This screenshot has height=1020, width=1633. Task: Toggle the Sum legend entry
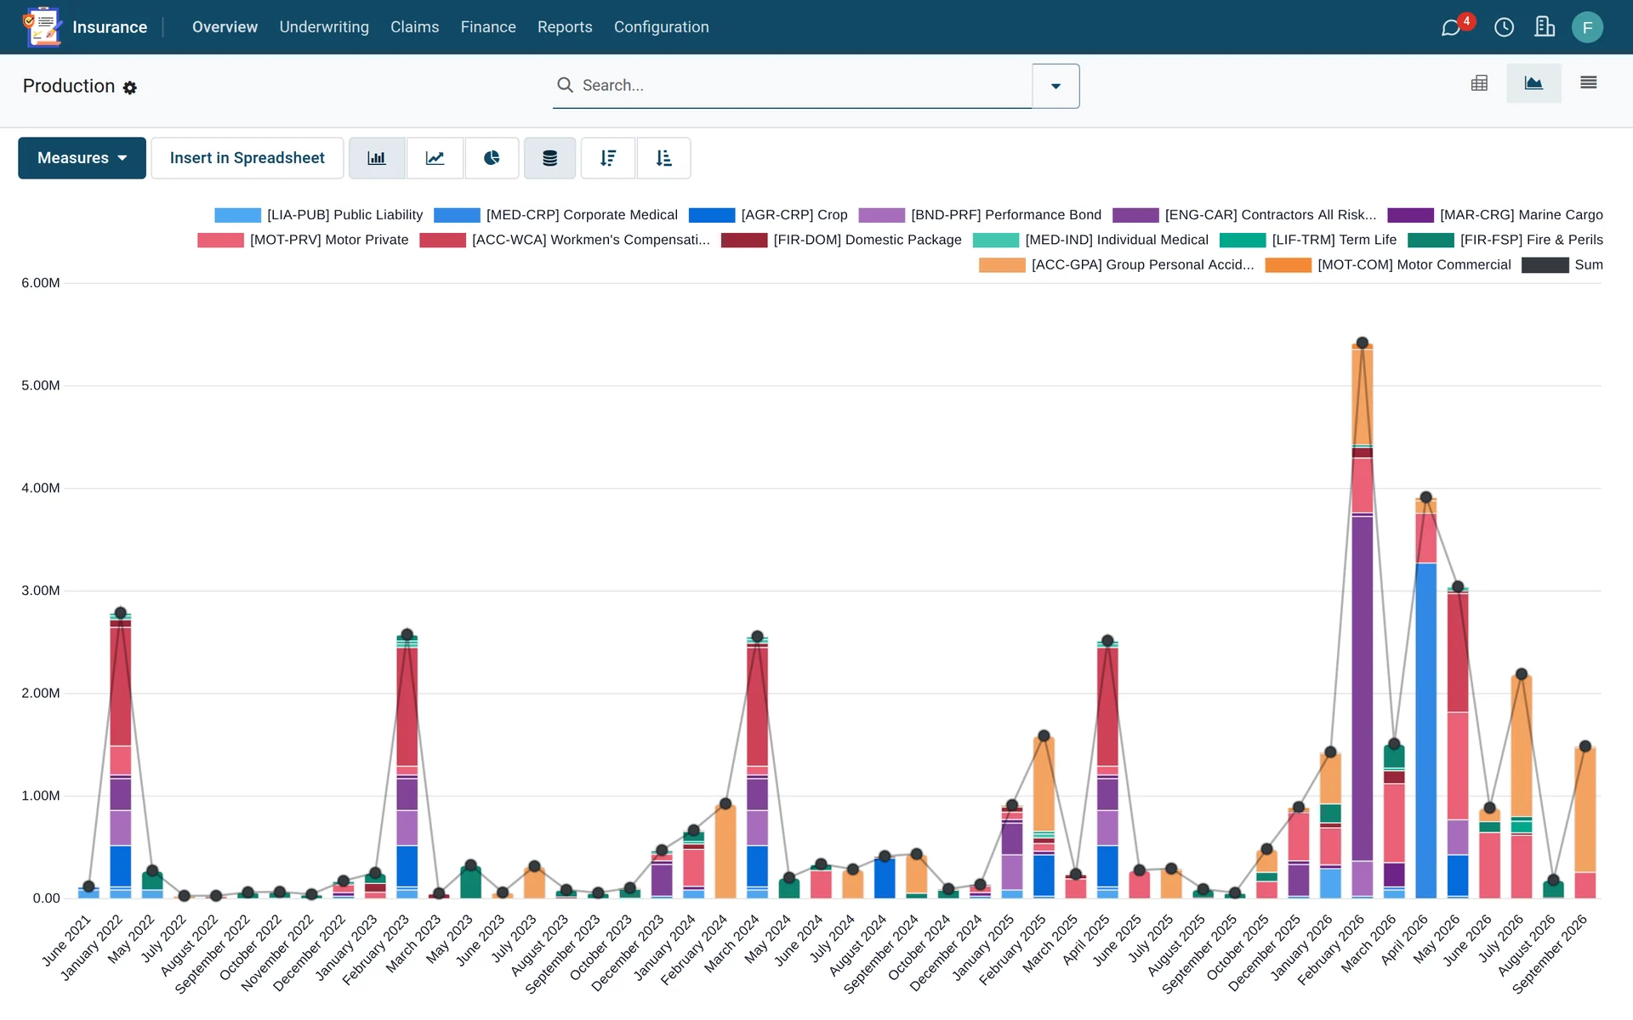click(x=1562, y=264)
